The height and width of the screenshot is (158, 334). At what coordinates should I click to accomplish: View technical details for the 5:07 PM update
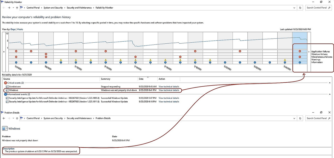169,98
